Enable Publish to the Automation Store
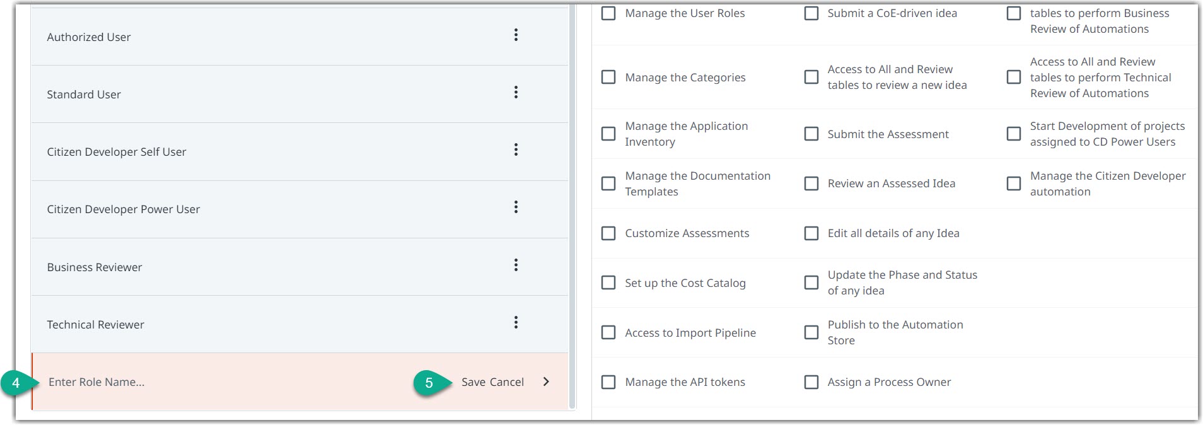This screenshot has width=1203, height=425. coord(811,332)
